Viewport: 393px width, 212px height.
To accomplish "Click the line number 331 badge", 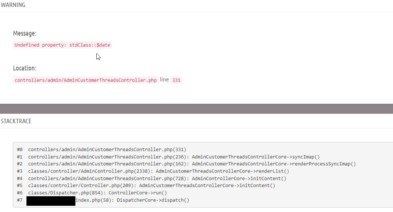I will point(176,80).
